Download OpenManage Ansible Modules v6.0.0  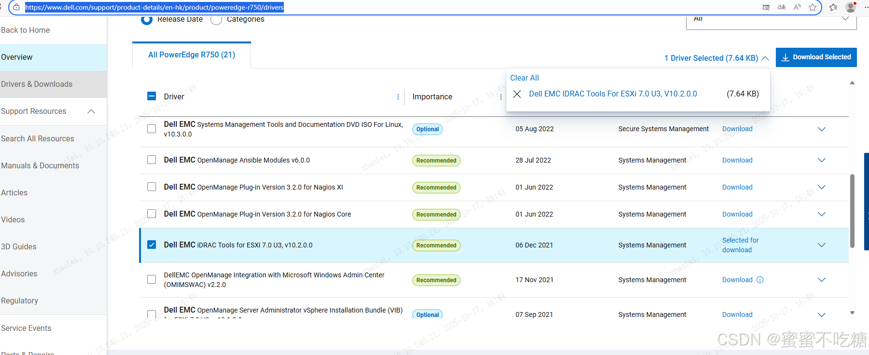(737, 160)
